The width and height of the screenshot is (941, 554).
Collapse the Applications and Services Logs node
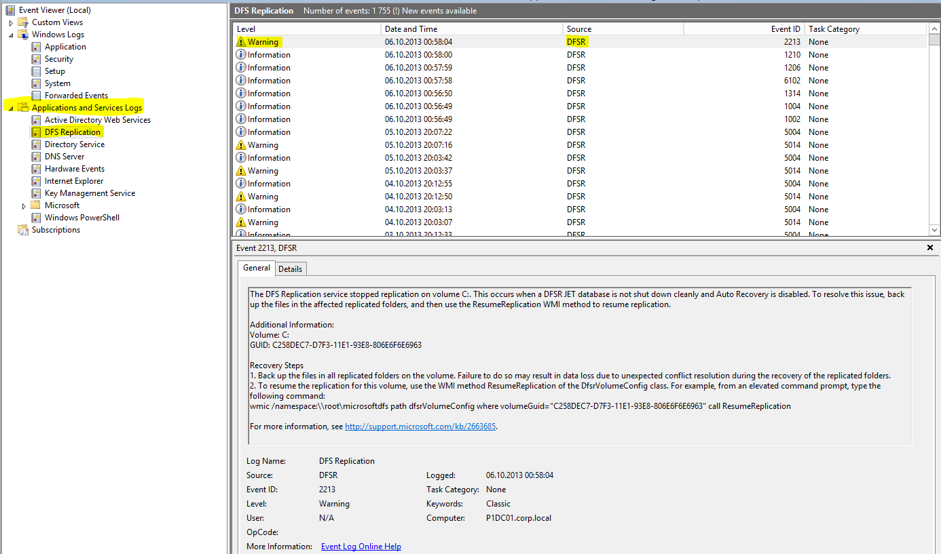tap(11, 108)
